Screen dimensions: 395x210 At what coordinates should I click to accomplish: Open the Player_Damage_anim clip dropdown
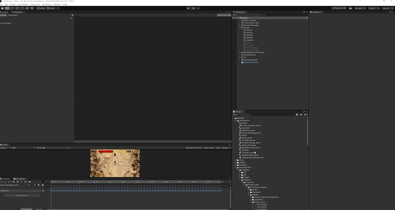click(29, 185)
